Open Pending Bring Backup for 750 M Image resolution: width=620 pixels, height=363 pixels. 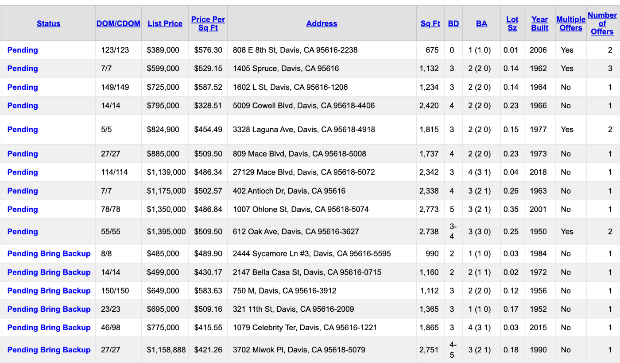[x=49, y=291]
